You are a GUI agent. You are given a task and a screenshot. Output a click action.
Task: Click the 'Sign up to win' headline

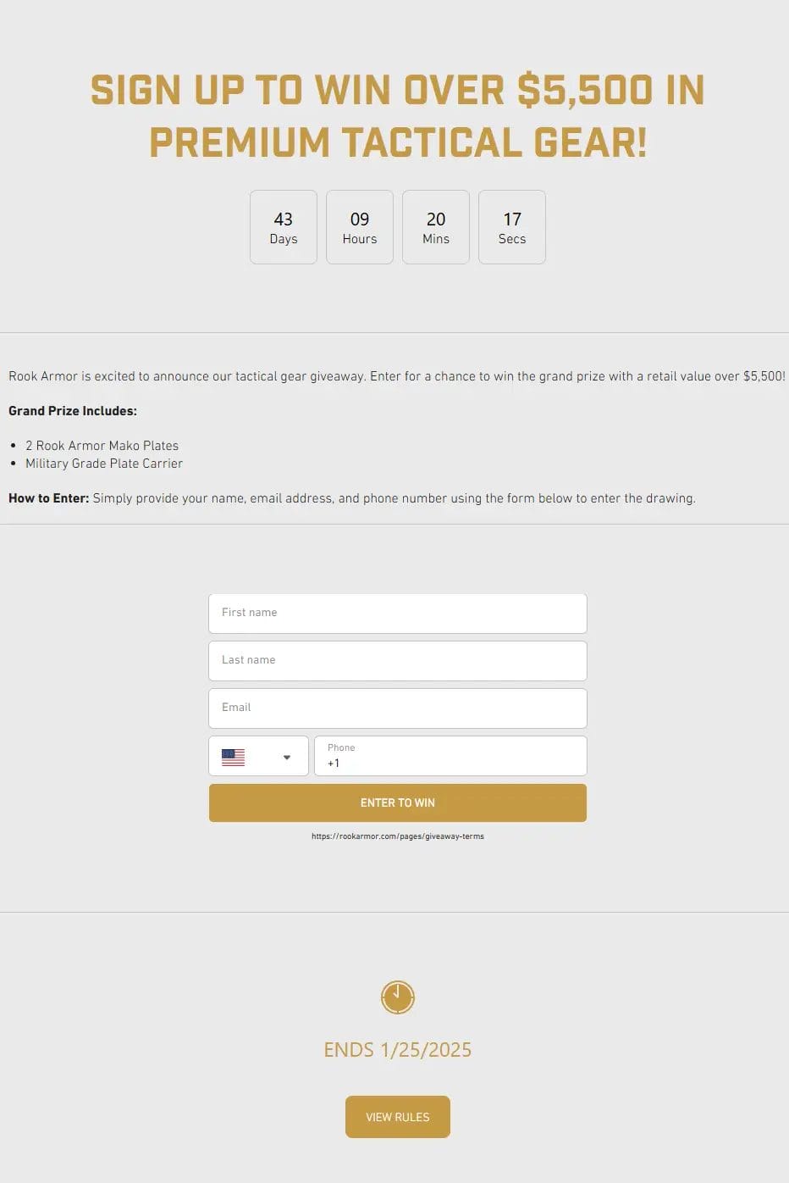(x=397, y=116)
